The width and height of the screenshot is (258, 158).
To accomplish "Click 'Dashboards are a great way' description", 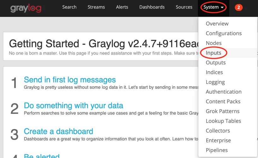I will tap(111, 139).
